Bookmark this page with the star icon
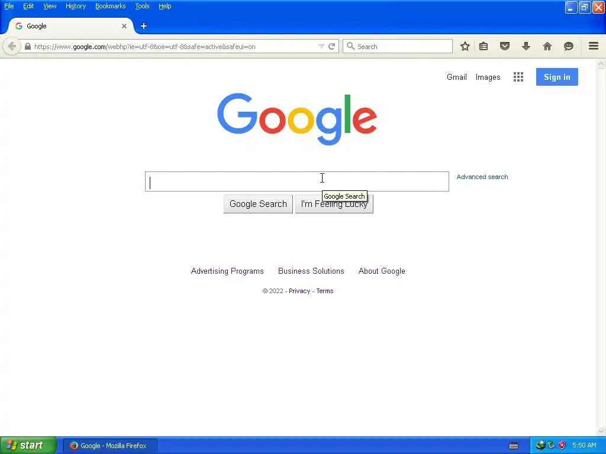Viewport: 606px width, 454px height. tap(465, 46)
